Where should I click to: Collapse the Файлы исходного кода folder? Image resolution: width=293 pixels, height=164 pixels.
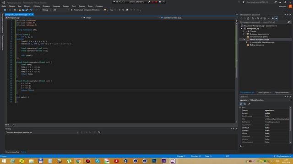(244, 40)
